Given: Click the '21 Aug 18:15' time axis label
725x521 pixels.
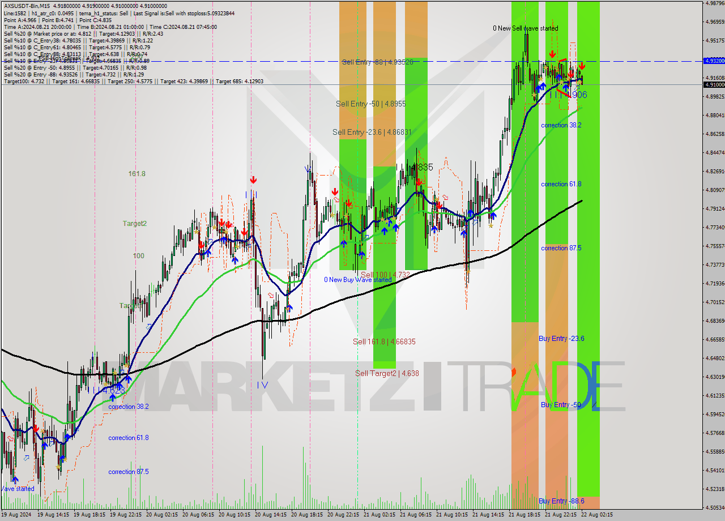Looking at the screenshot, I should pos(524,515).
